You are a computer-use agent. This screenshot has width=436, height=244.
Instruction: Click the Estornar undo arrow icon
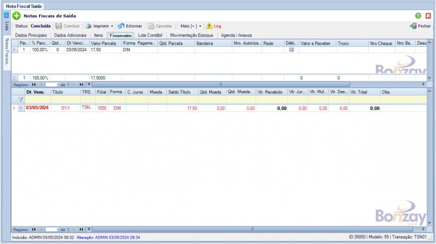click(x=121, y=26)
